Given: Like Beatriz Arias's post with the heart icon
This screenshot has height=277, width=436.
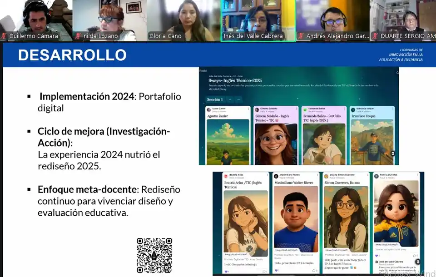Looking at the screenshot, I should coord(226,272).
